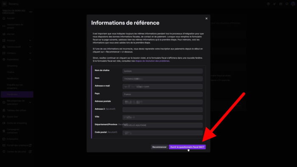Follow the étapes de résolution des problèmes link
This screenshot has height=167, width=297.
[152, 61]
